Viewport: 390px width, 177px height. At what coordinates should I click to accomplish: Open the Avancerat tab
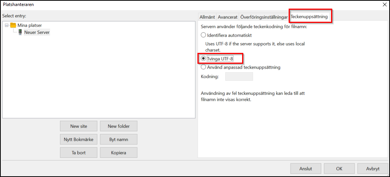pyautogui.click(x=227, y=17)
